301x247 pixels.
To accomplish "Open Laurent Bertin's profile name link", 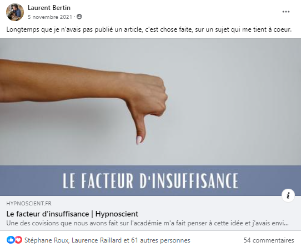I will 49,8.
